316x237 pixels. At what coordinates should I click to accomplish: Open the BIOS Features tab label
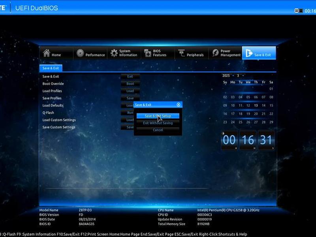(160, 53)
